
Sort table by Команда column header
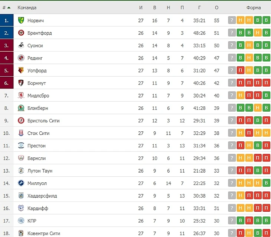tap(27, 7)
